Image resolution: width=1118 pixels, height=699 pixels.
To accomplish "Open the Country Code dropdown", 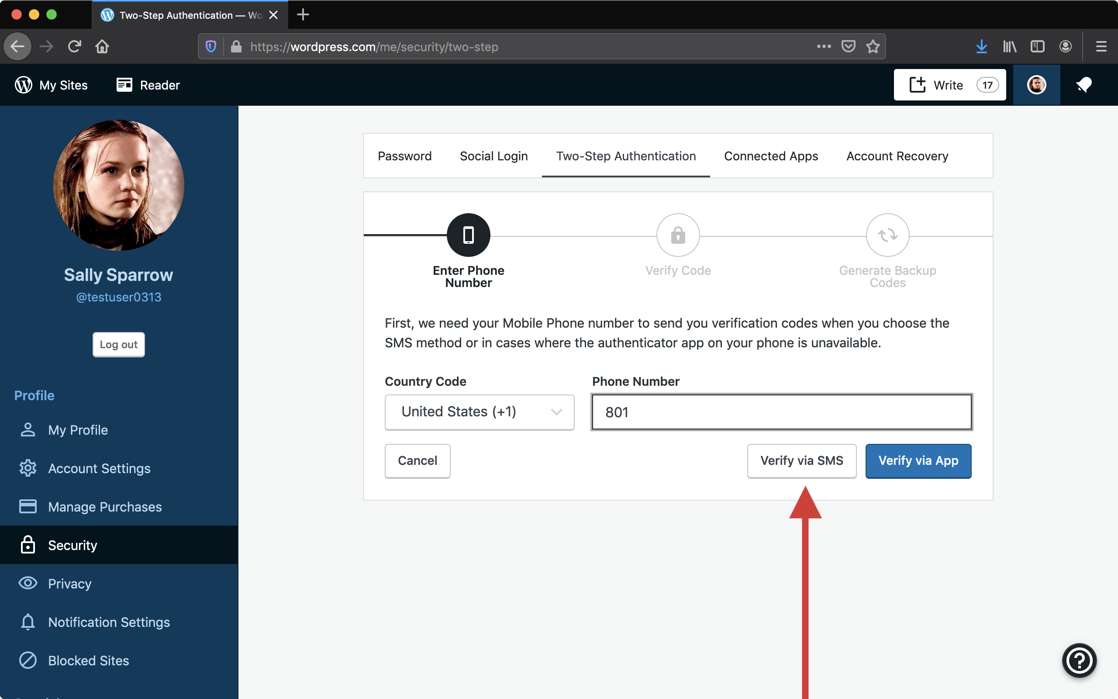I will click(x=479, y=412).
